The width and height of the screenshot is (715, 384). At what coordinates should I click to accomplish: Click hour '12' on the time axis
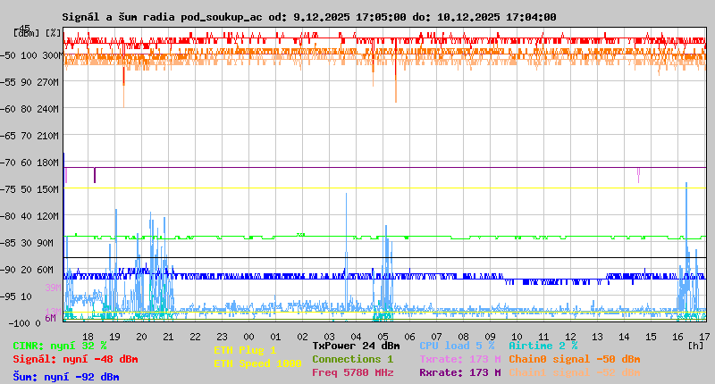570,337
